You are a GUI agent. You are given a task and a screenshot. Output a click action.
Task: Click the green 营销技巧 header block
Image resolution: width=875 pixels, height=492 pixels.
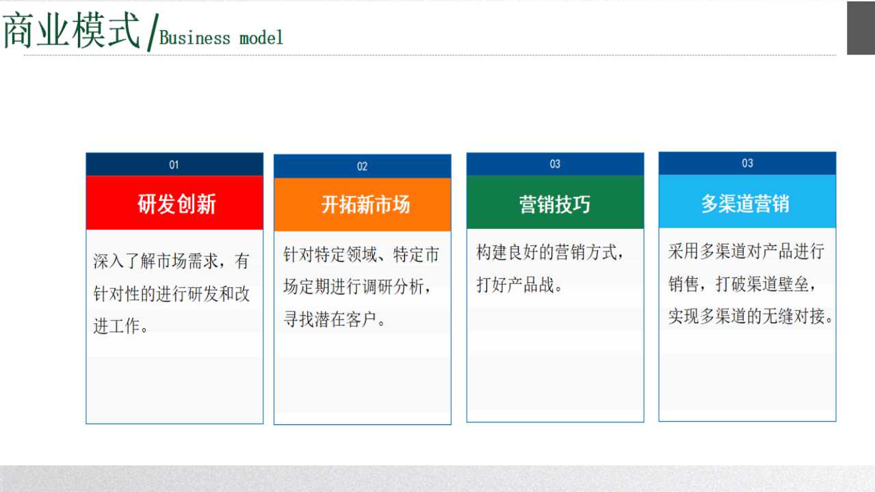[555, 203]
